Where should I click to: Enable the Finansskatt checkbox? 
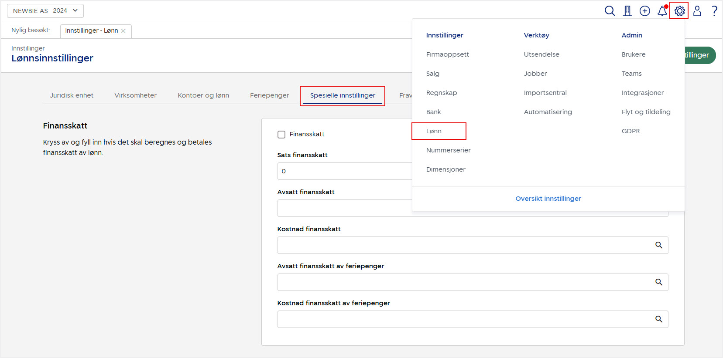[281, 135]
